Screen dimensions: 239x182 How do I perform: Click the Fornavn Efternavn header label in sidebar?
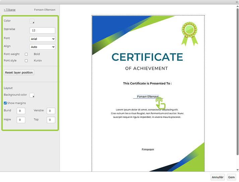(x=45, y=10)
